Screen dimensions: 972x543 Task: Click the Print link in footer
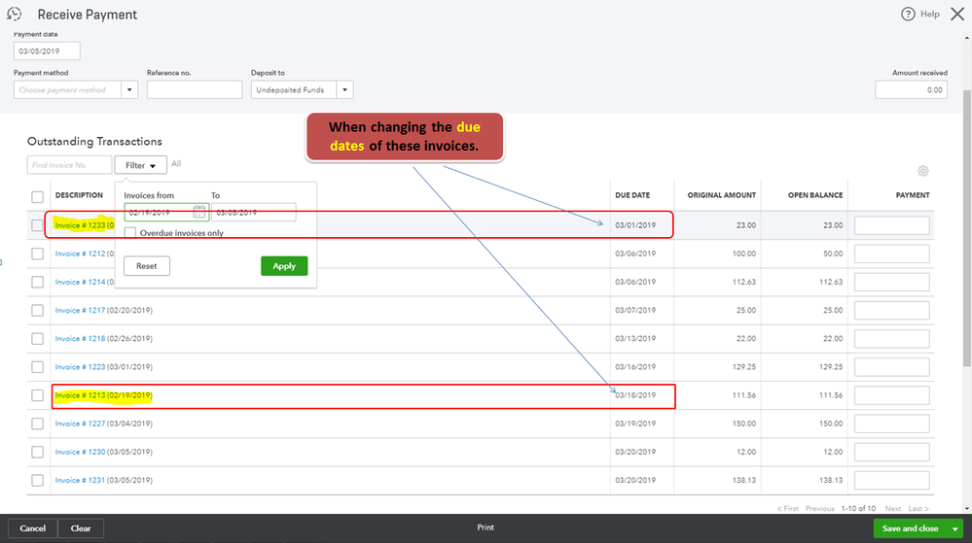pyautogui.click(x=486, y=527)
